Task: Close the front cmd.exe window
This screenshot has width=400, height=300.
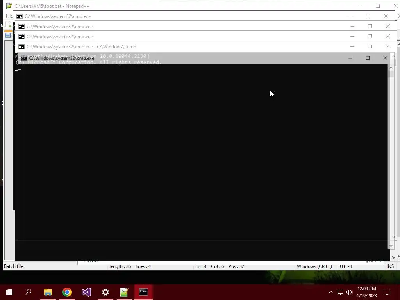Action: tap(385, 58)
